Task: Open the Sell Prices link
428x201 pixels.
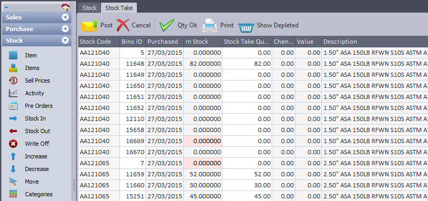Action: [38, 81]
